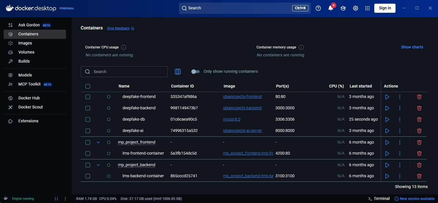Open the notifications bell
This screenshot has width=438, height=203.
(x=331, y=8)
